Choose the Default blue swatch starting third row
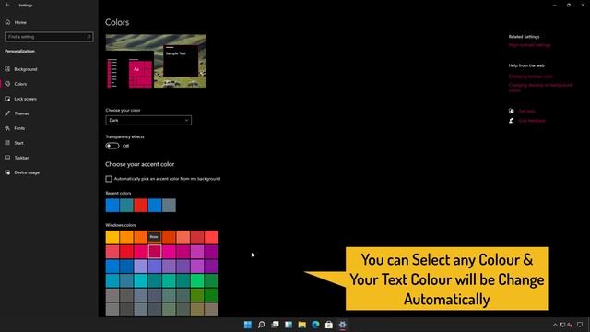This screenshot has width=590, height=332. pyautogui.click(x=112, y=267)
